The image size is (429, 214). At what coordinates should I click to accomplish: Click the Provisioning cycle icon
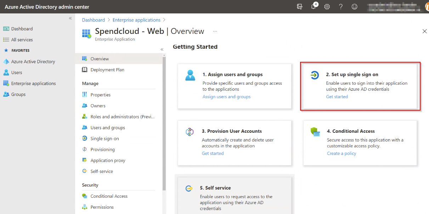pos(85,149)
